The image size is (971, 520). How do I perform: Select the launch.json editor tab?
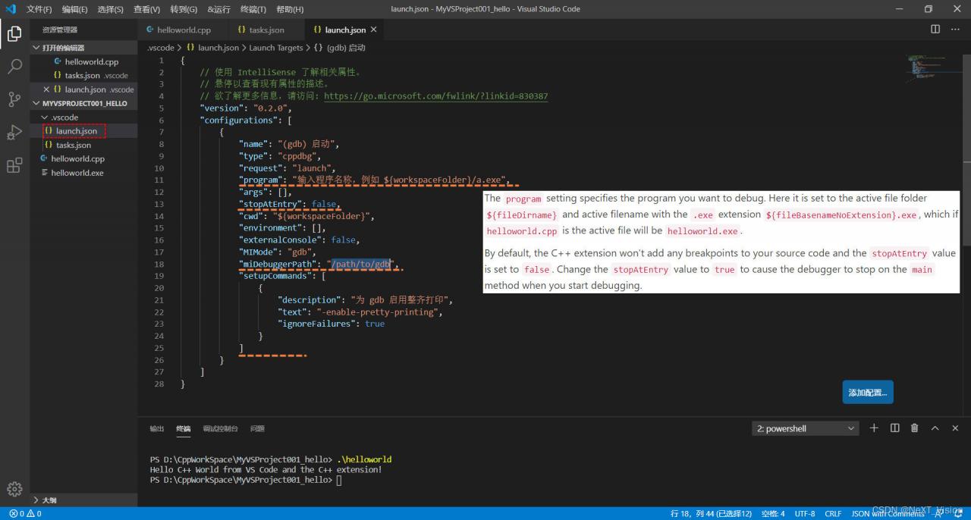[x=345, y=30]
